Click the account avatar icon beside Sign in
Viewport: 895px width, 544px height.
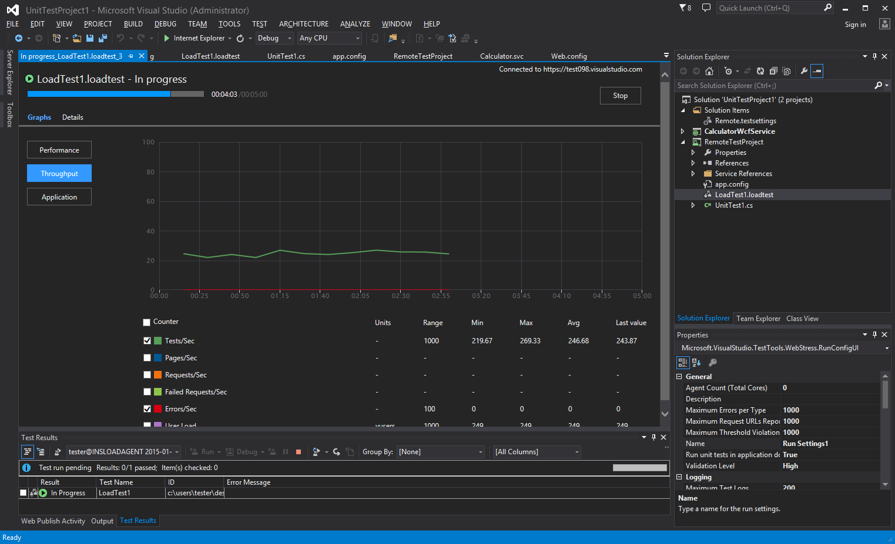pos(884,23)
